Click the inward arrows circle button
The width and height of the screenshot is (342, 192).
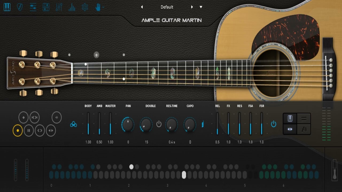click(34, 117)
